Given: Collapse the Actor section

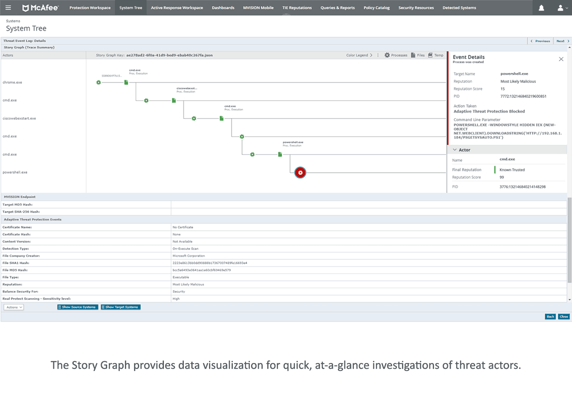Looking at the screenshot, I should pos(455,150).
